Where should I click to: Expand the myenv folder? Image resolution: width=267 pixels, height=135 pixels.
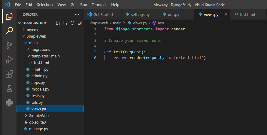click(x=50, y=29)
